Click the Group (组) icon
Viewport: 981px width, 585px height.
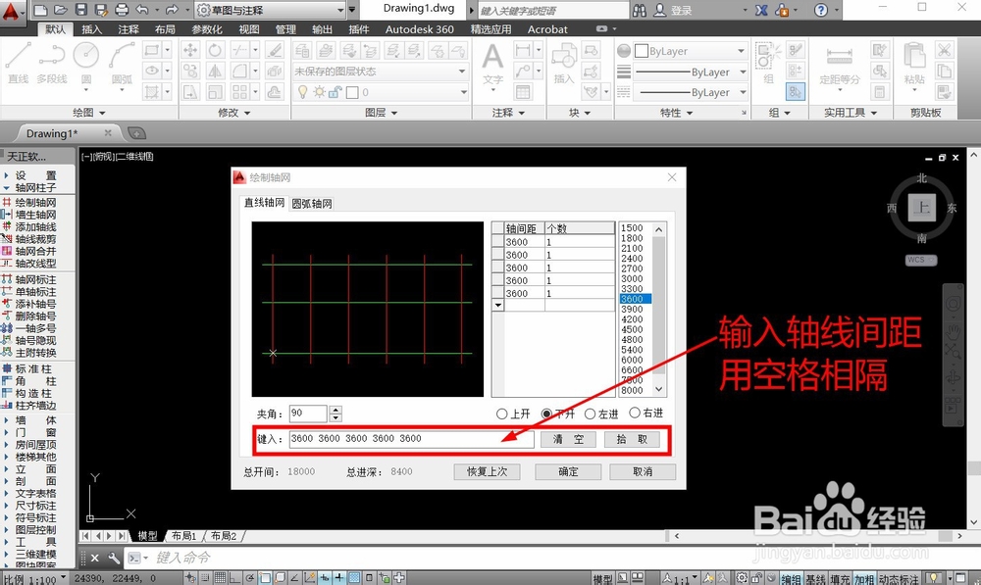click(768, 63)
